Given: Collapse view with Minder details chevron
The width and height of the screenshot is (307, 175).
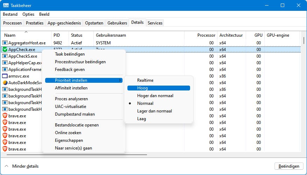Looking at the screenshot, I should 6,166.
